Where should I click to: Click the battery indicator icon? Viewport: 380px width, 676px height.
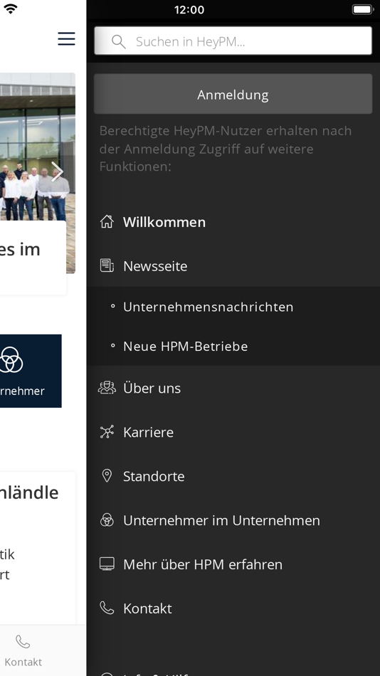click(362, 9)
